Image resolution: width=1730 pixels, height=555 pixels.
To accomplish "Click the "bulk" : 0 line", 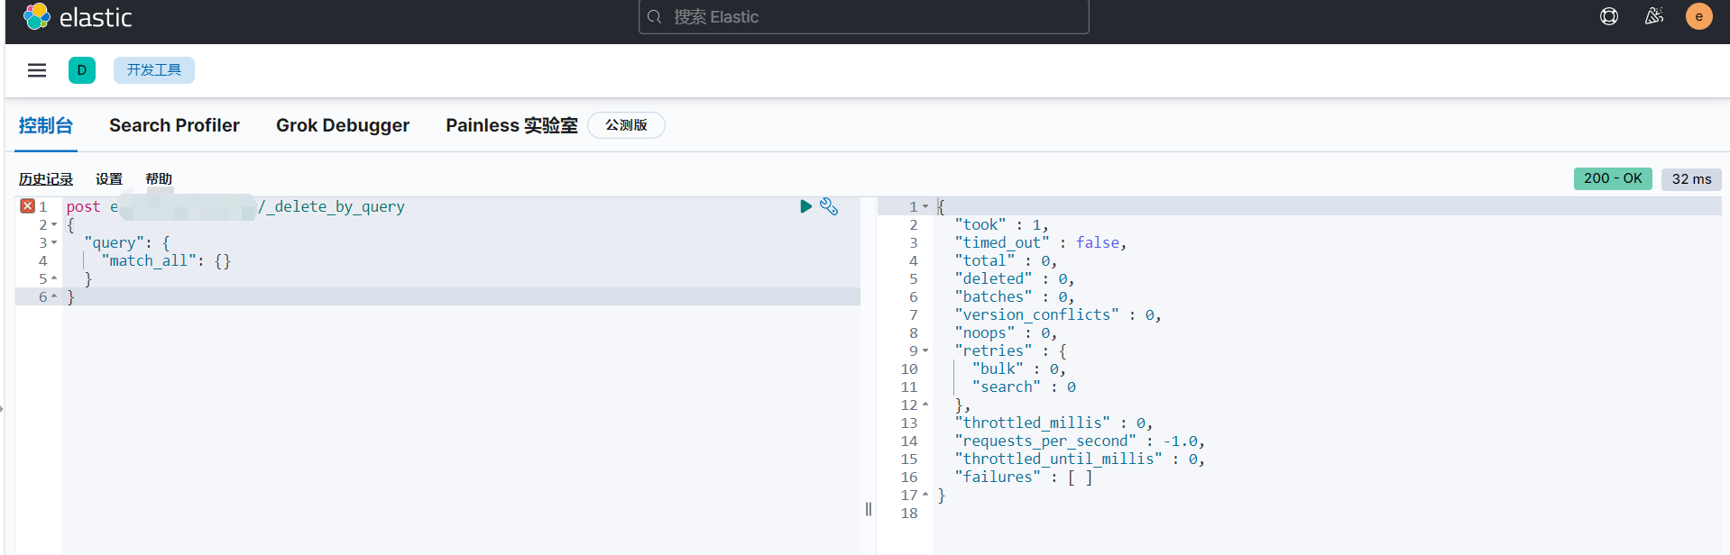I will 1019,368.
